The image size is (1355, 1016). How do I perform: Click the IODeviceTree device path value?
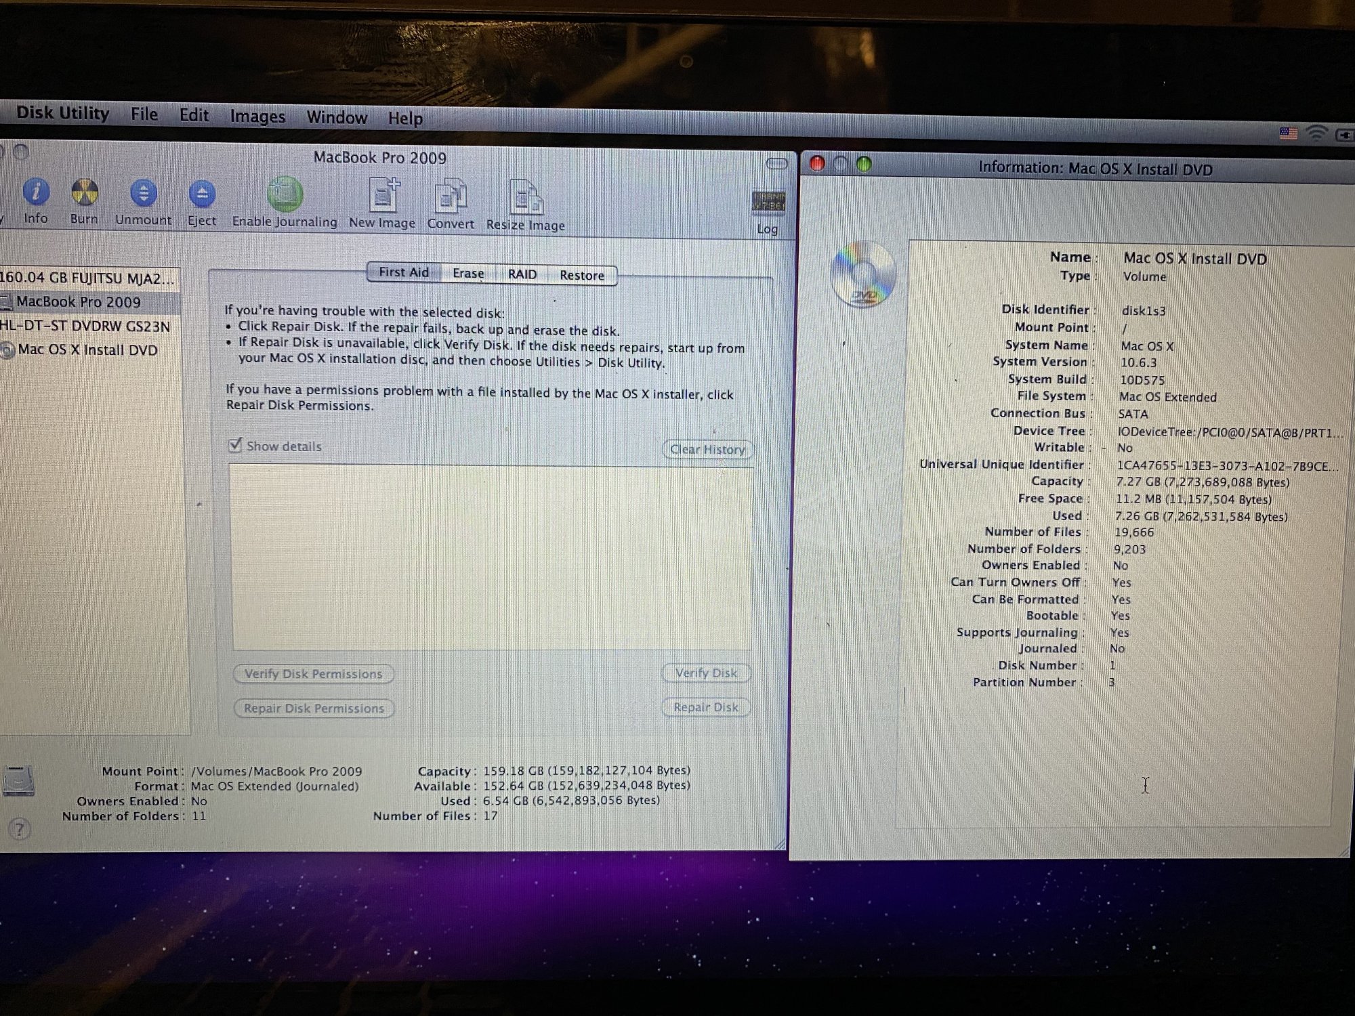coord(1230,432)
